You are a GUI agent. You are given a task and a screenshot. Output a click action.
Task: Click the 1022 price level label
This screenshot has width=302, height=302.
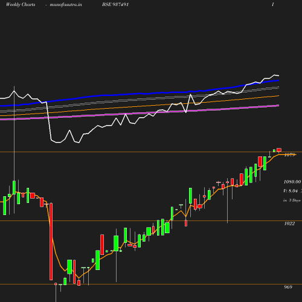point(289,223)
